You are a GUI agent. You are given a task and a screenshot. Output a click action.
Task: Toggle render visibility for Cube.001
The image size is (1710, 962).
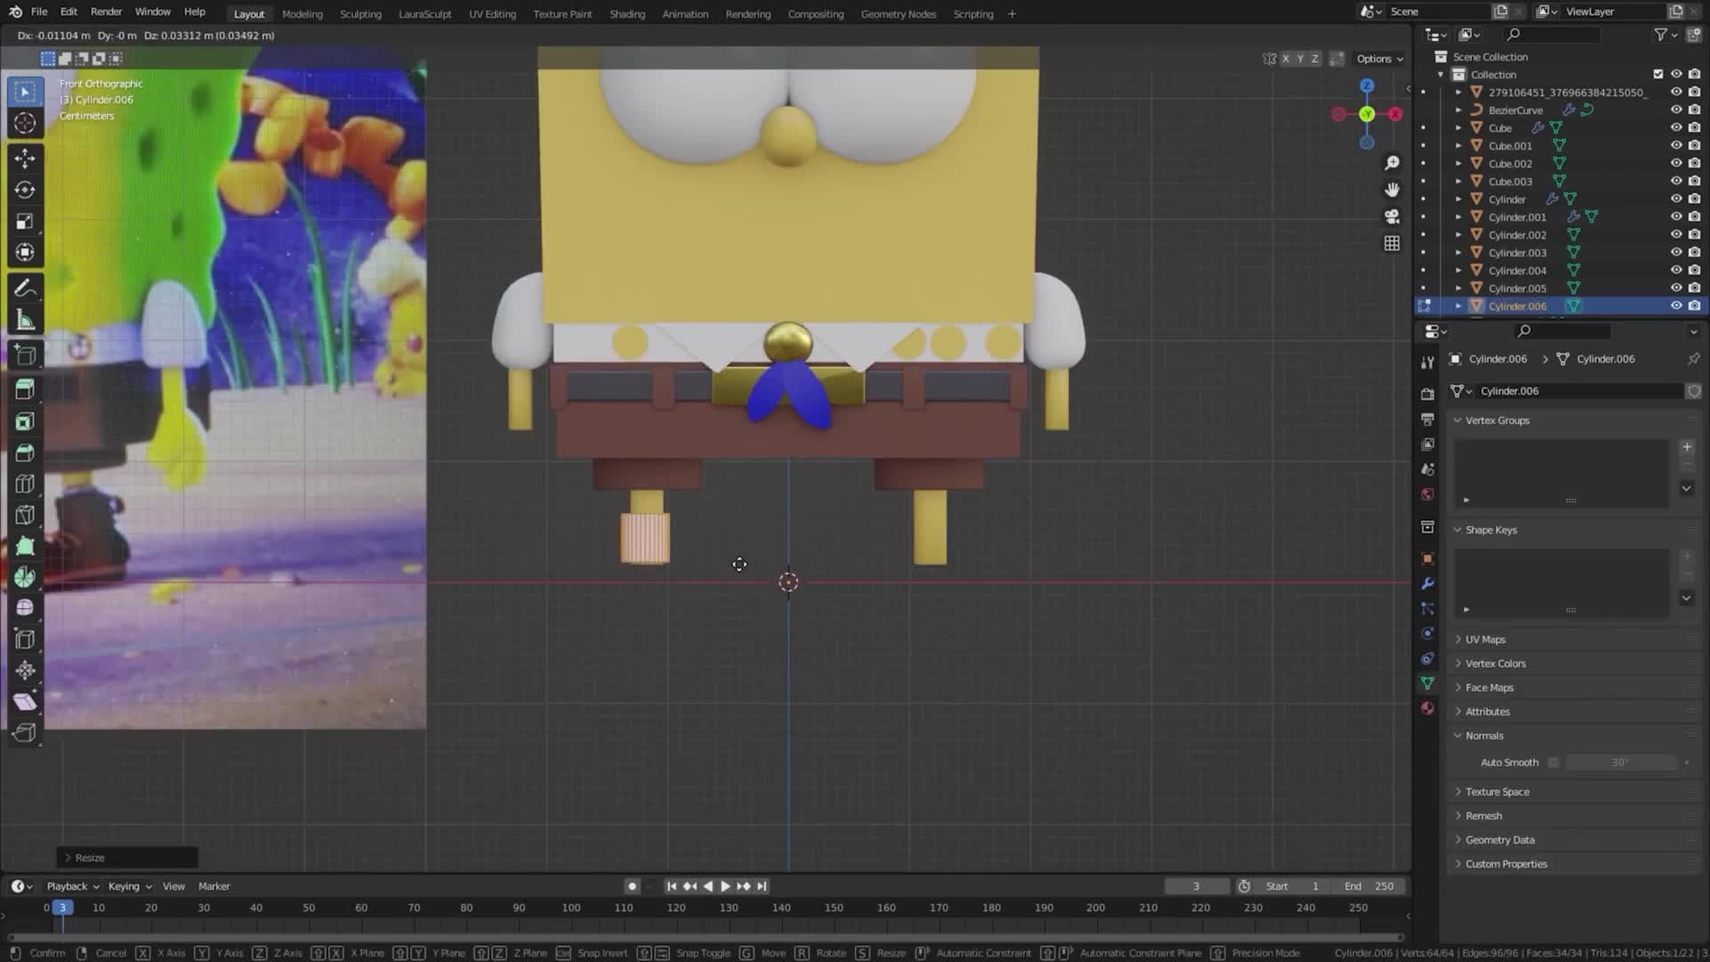pos(1693,145)
